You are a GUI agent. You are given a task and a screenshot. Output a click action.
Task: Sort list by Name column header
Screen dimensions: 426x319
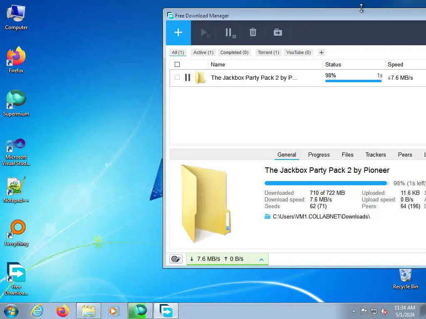tap(265, 64)
